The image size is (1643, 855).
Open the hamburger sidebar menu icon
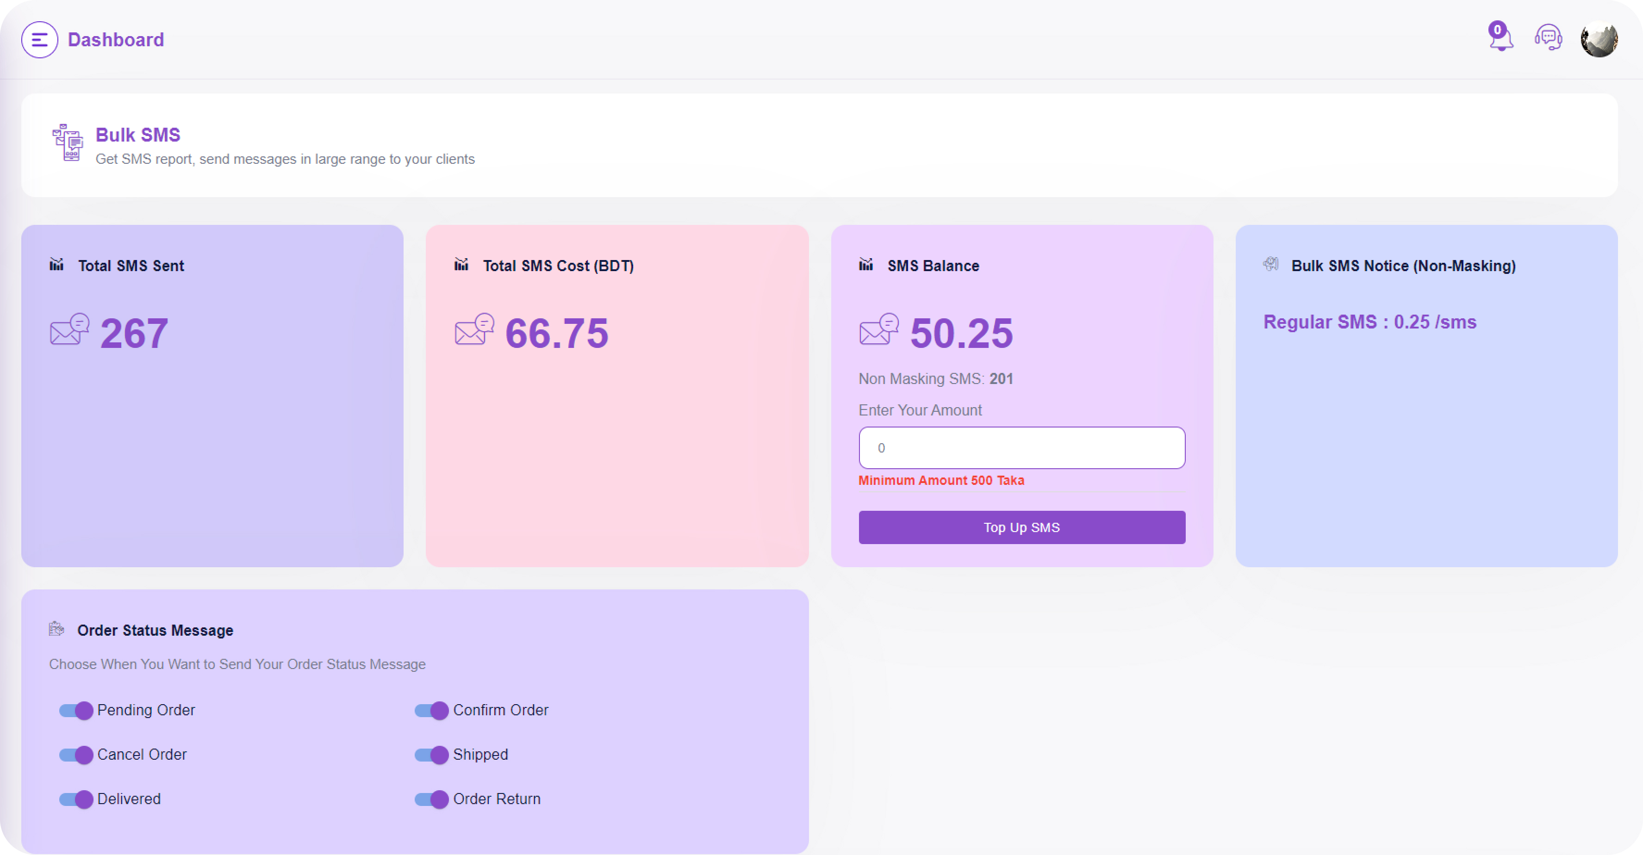coord(39,40)
